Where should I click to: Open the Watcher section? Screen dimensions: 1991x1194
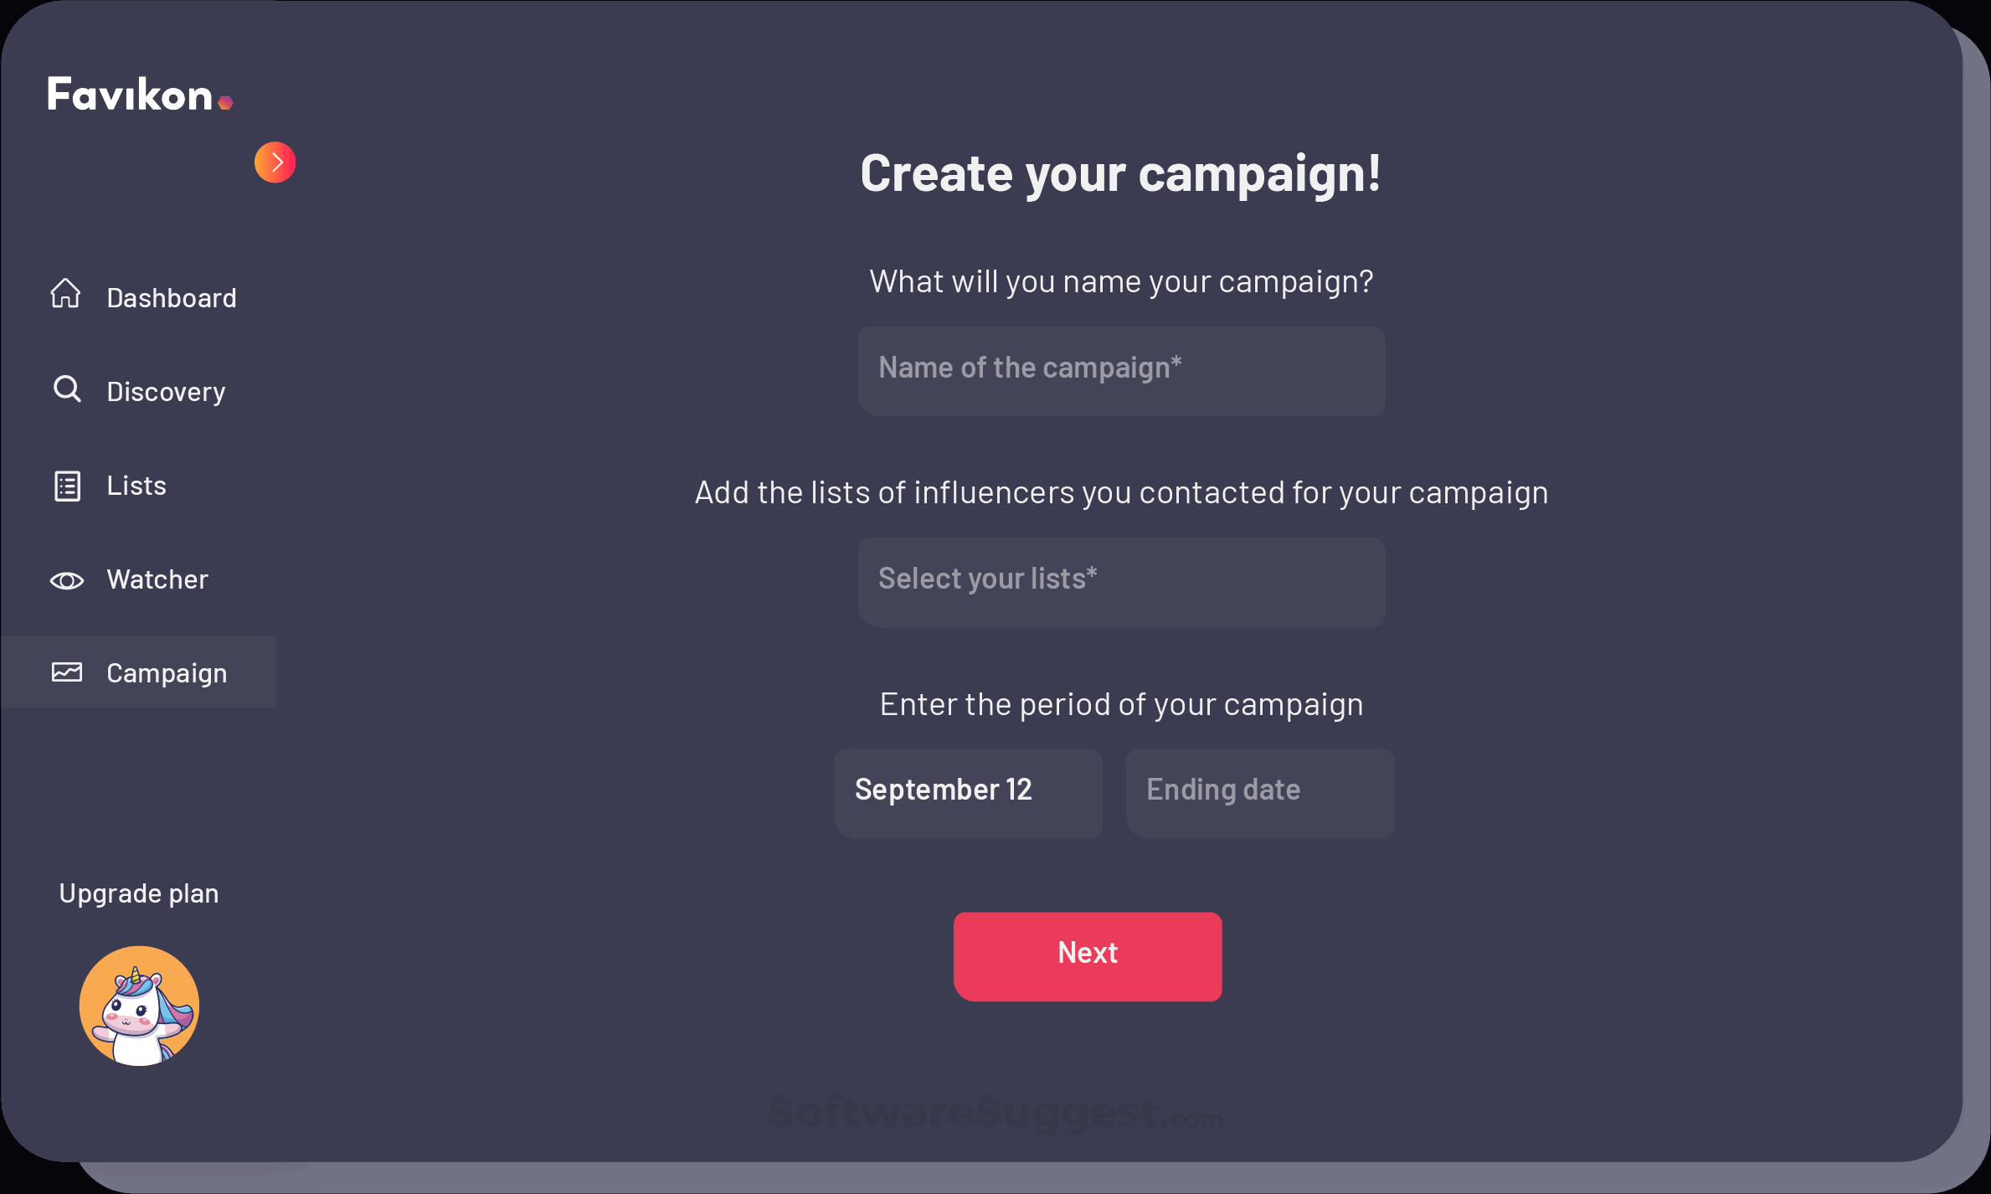pos(157,579)
